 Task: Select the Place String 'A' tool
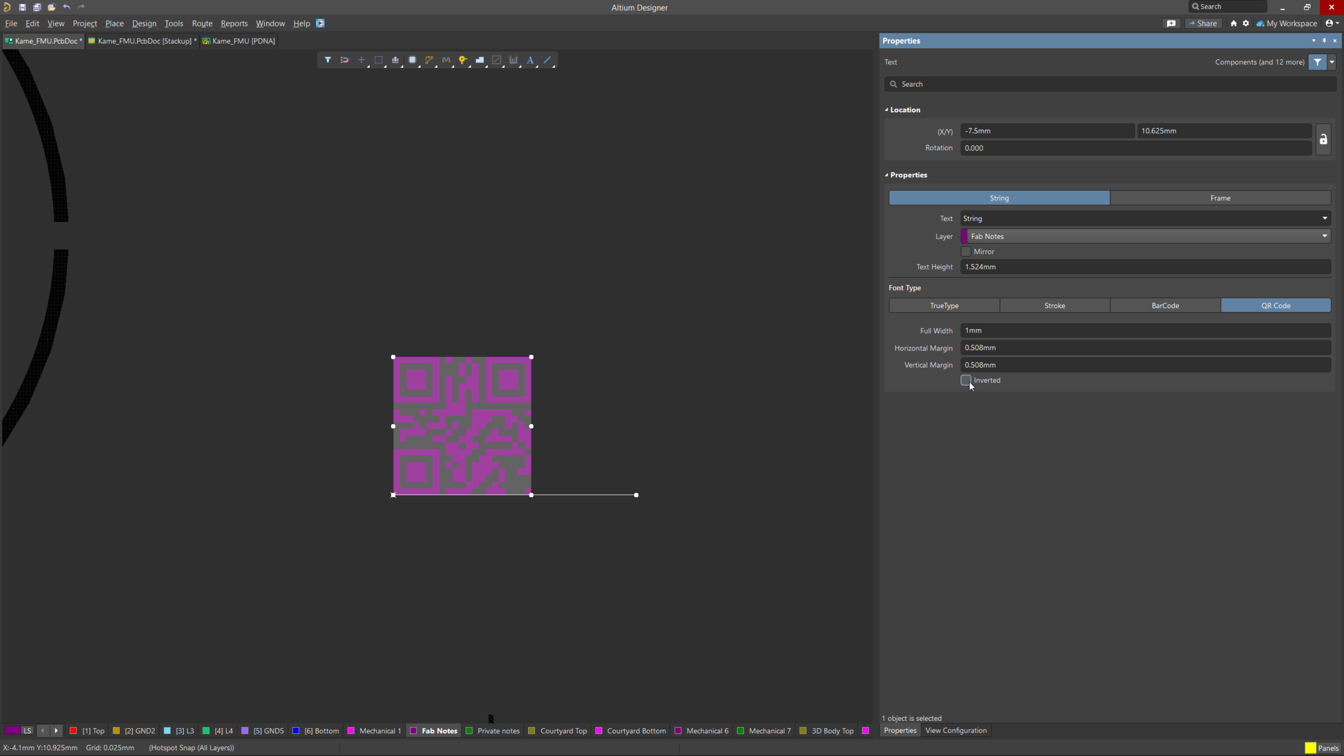531,60
